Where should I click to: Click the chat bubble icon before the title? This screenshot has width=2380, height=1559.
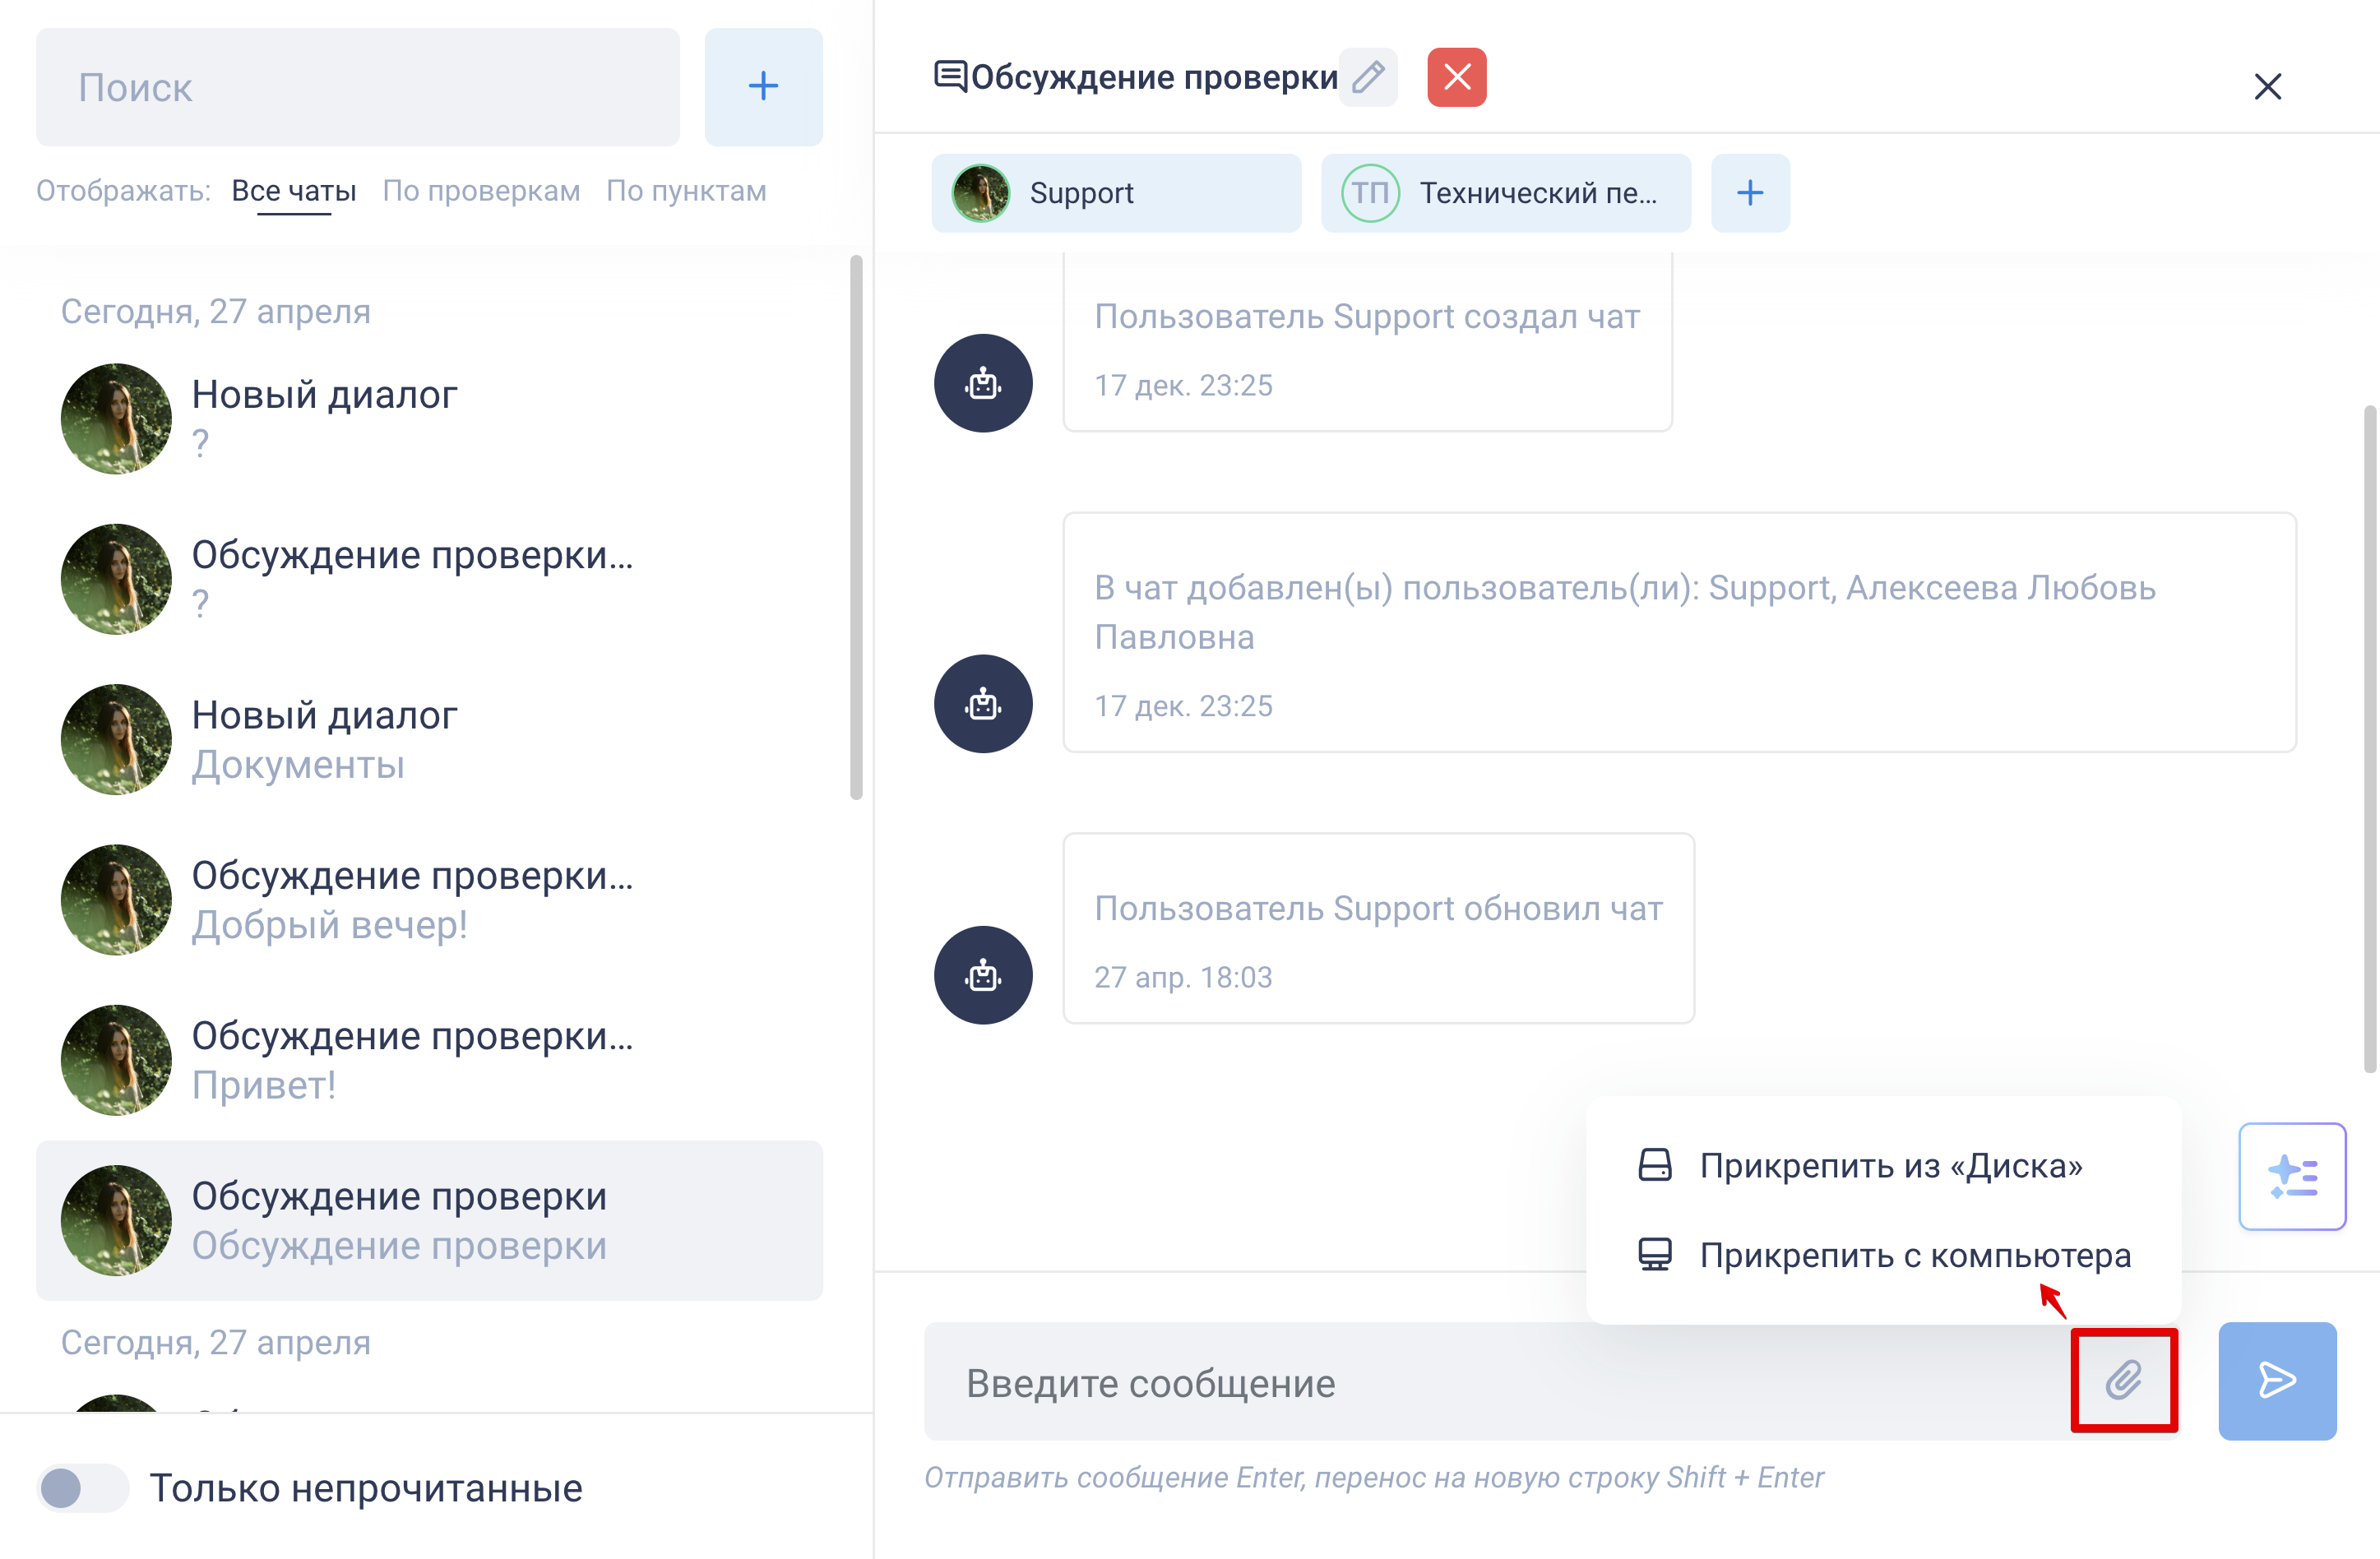(x=950, y=76)
